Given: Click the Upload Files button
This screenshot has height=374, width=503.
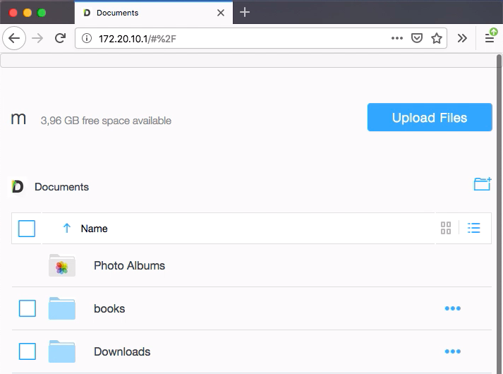Looking at the screenshot, I should (x=430, y=118).
